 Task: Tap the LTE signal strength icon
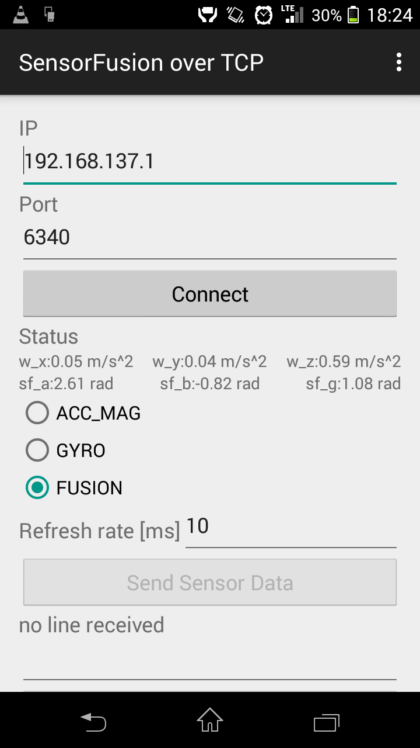(x=292, y=14)
